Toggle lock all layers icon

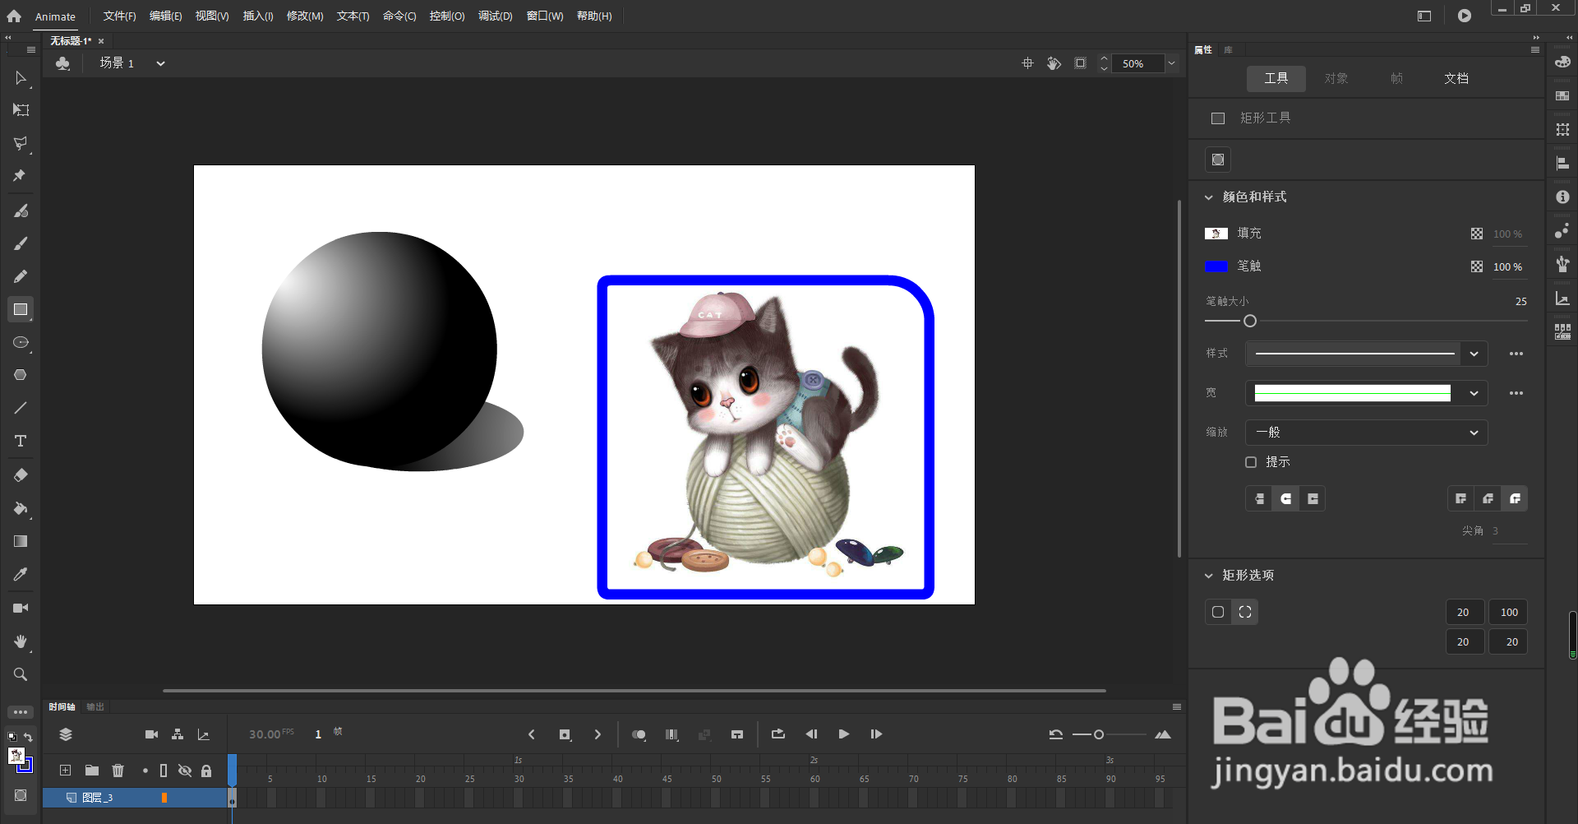[206, 771]
